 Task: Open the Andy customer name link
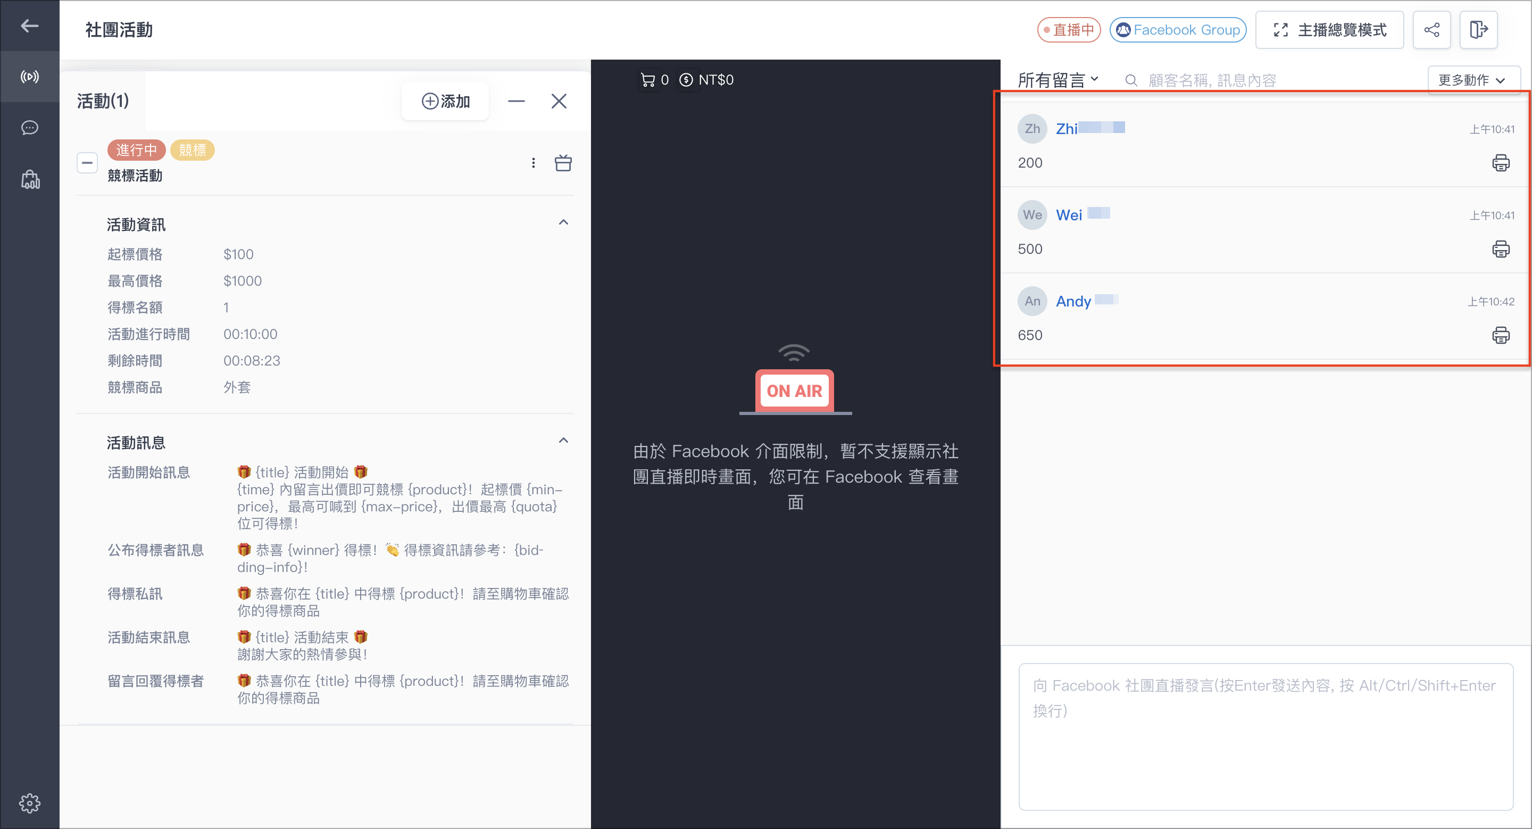(x=1087, y=301)
